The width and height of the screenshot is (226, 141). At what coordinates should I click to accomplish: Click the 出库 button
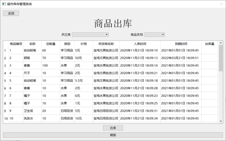tap(113, 128)
